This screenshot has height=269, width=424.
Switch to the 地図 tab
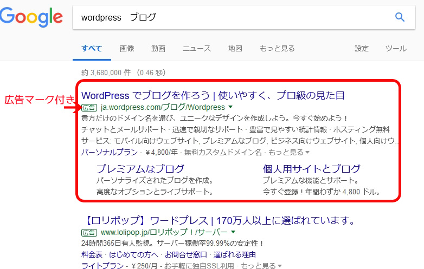pos(235,49)
